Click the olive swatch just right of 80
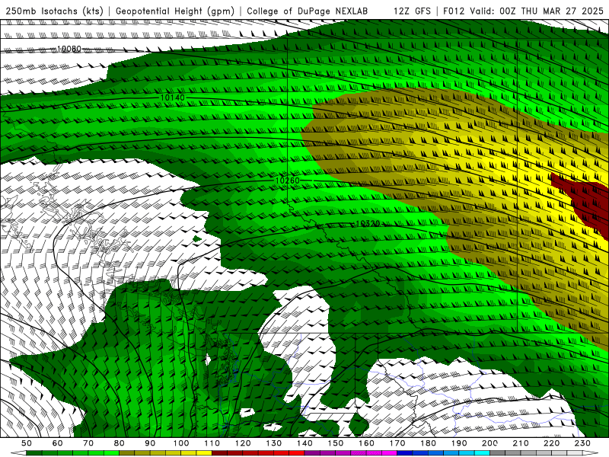Screen dimensions: 609x457 (x=126, y=452)
